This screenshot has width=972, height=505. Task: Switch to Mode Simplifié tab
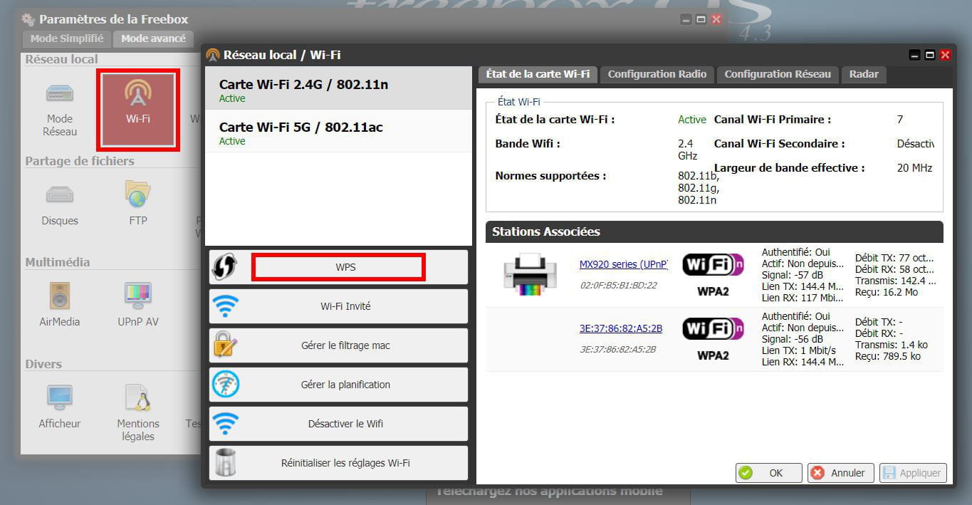[x=67, y=38]
